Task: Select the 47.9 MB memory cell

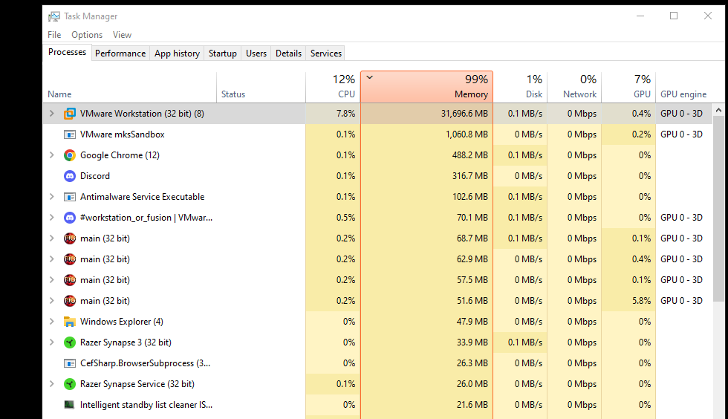Action: 426,322
